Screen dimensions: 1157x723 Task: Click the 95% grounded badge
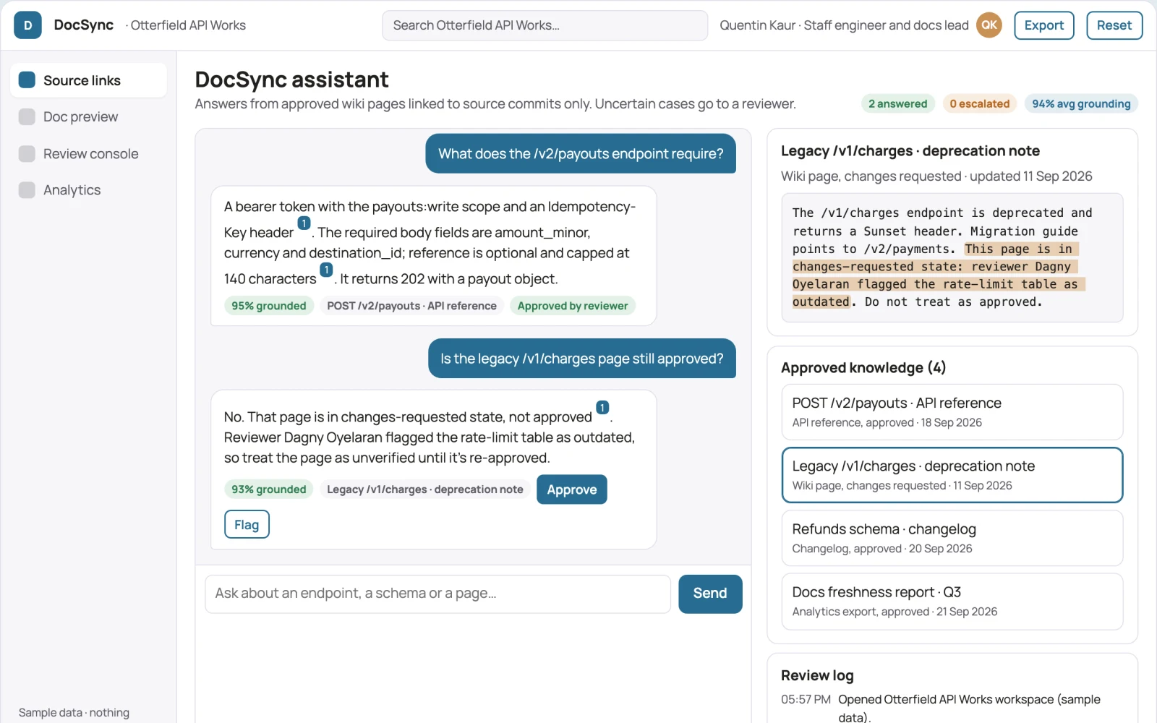coord(269,306)
